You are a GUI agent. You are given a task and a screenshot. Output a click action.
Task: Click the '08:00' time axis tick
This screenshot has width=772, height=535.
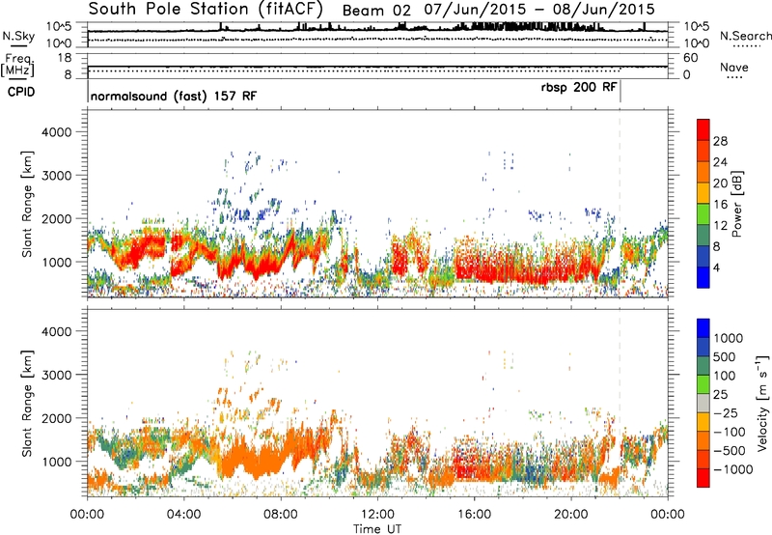281,515
